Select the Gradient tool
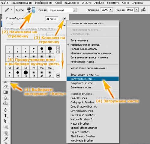The height and width of the screenshot is (144, 150). (5, 92)
